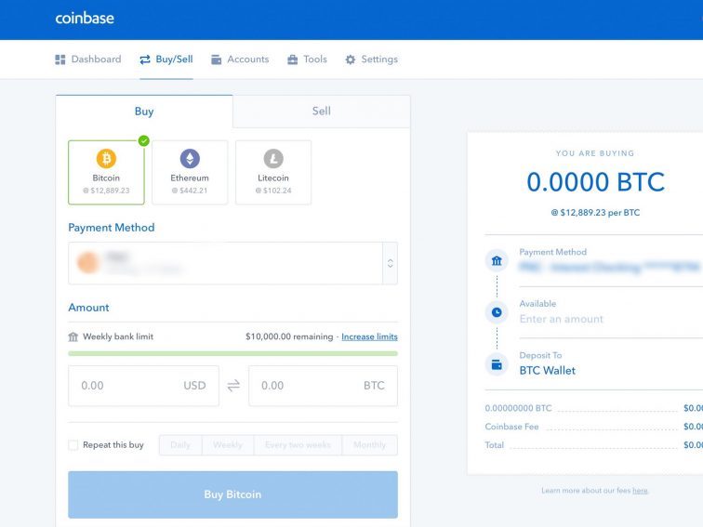Image resolution: width=703 pixels, height=527 pixels.
Task: Open Settings from navigation
Action: tap(371, 59)
